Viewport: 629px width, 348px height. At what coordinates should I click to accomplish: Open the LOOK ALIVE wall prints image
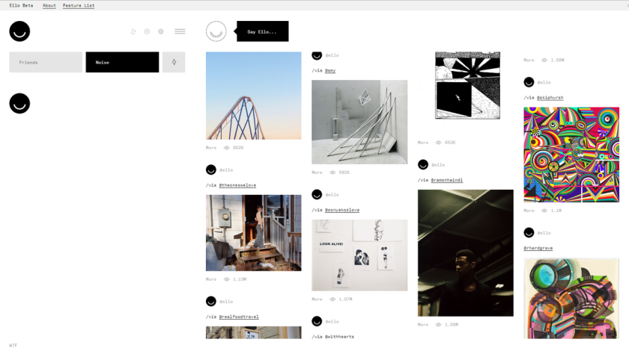coord(359,255)
